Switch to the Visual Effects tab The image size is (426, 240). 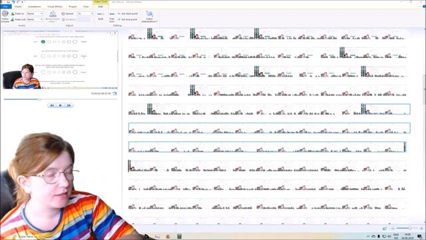[x=55, y=7]
